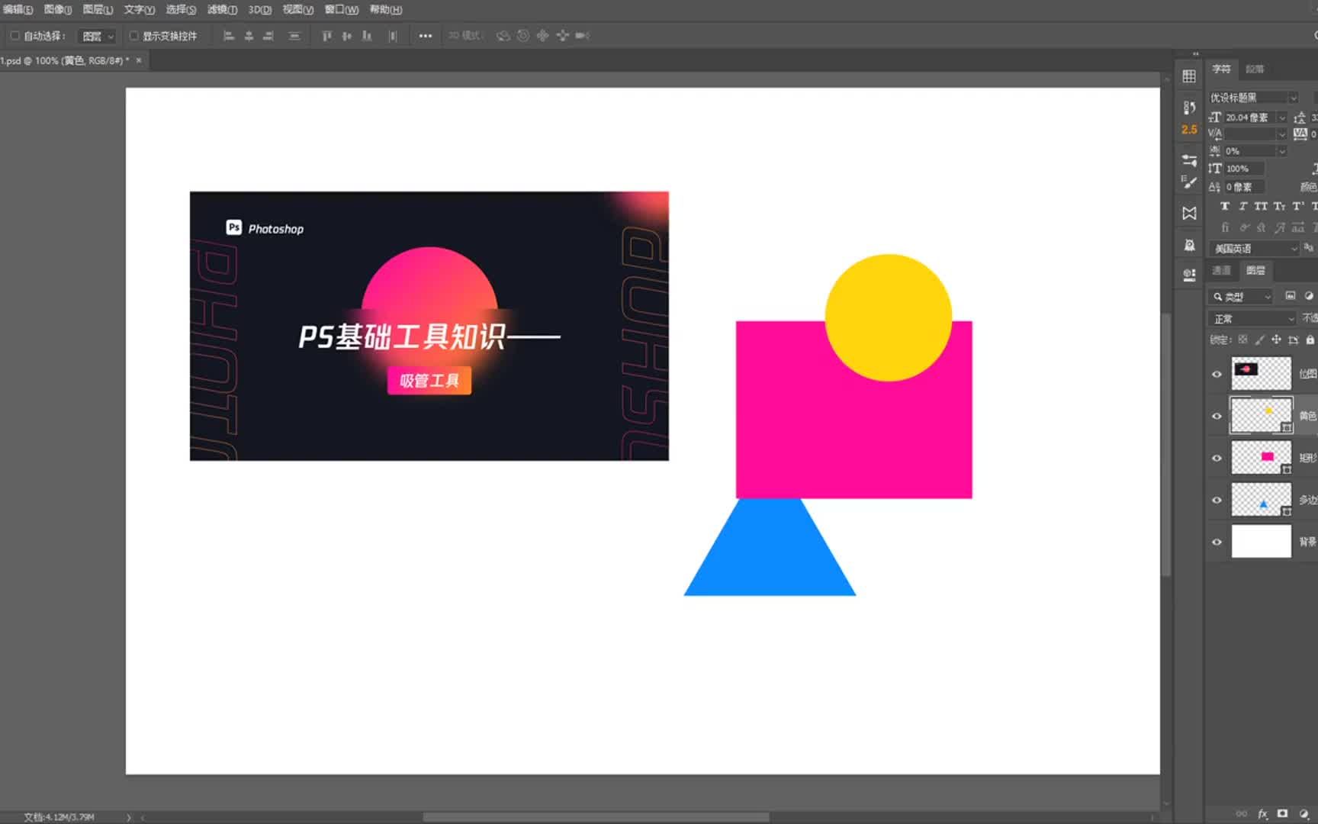Open the 20.04 像素 font size dropdown
This screenshot has height=824, width=1318.
coord(1255,117)
